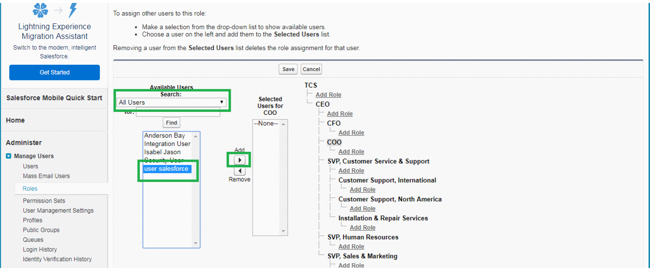Click the Find button
The height and width of the screenshot is (271, 650).
pos(172,123)
